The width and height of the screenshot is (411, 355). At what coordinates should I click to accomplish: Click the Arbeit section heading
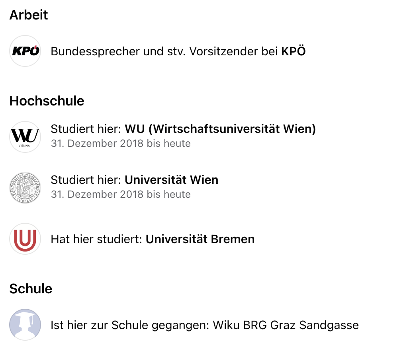29,15
